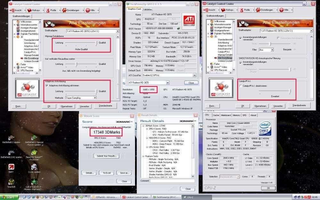Toggle Anwendungseinstellungen verwenden under anti-aliasing Filter section
Screen dimensions: 320x200
(241, 38)
